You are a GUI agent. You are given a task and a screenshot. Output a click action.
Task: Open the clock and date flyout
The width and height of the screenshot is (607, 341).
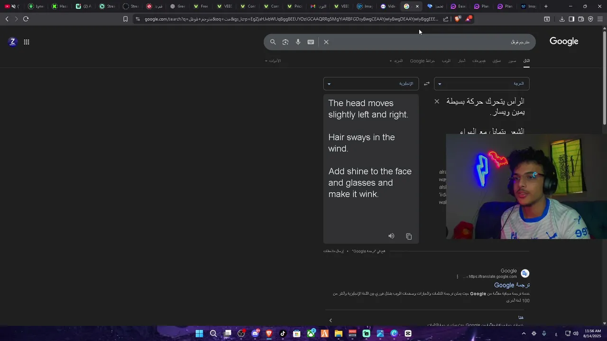tap(593, 333)
